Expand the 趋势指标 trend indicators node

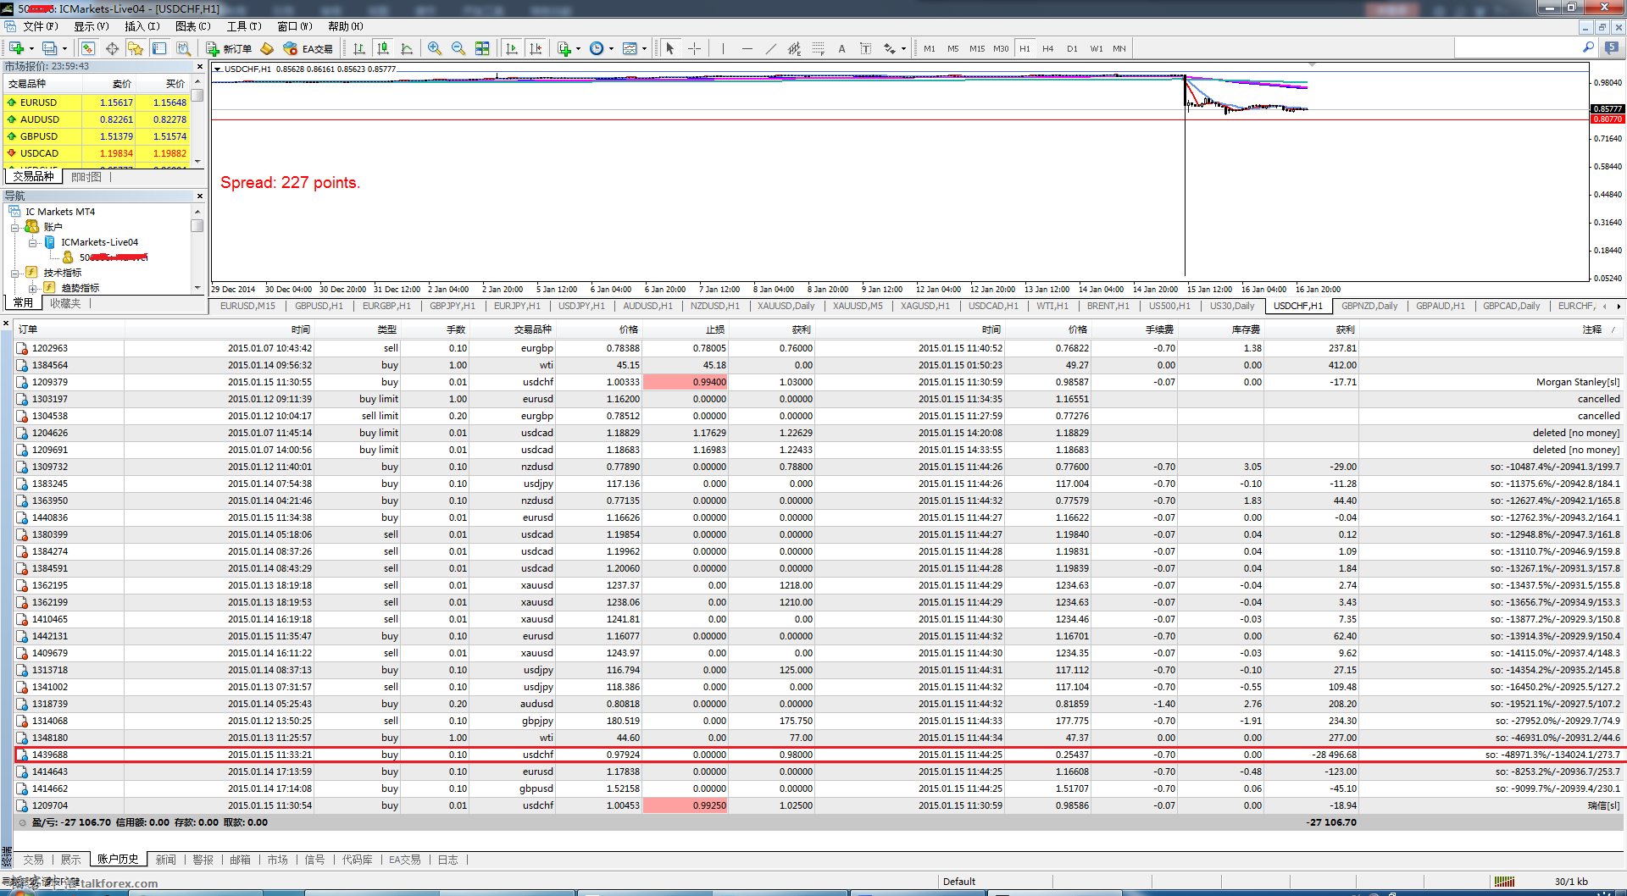(32, 288)
